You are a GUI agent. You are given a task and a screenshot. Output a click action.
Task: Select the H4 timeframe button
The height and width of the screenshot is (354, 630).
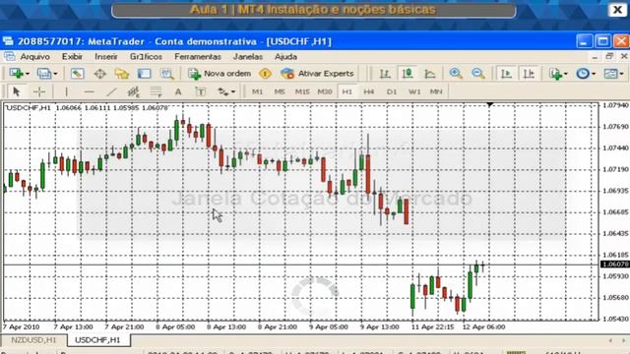(369, 91)
